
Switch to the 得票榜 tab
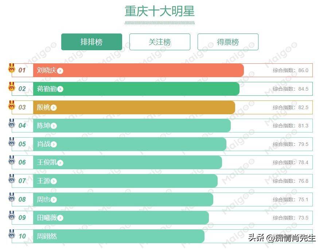pos(228,42)
